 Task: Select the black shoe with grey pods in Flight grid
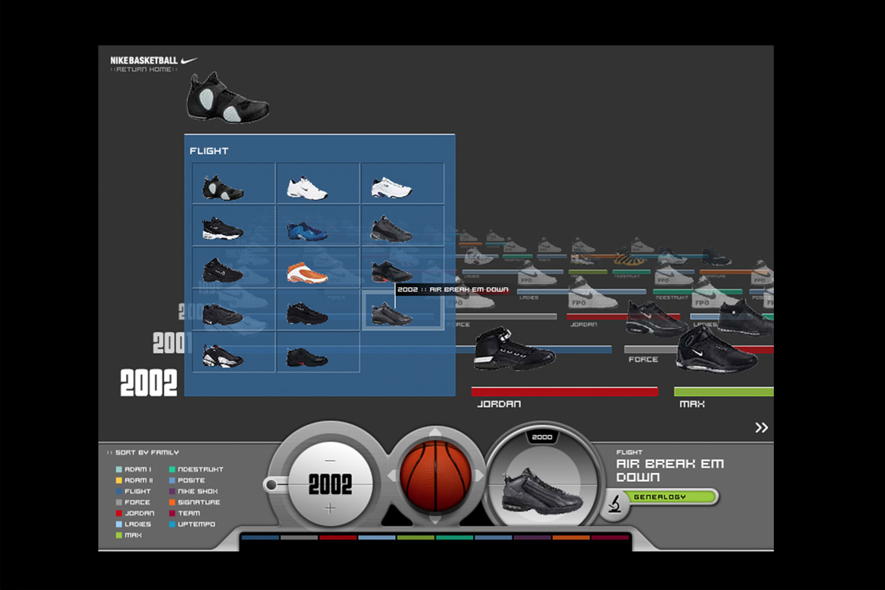[x=222, y=188]
